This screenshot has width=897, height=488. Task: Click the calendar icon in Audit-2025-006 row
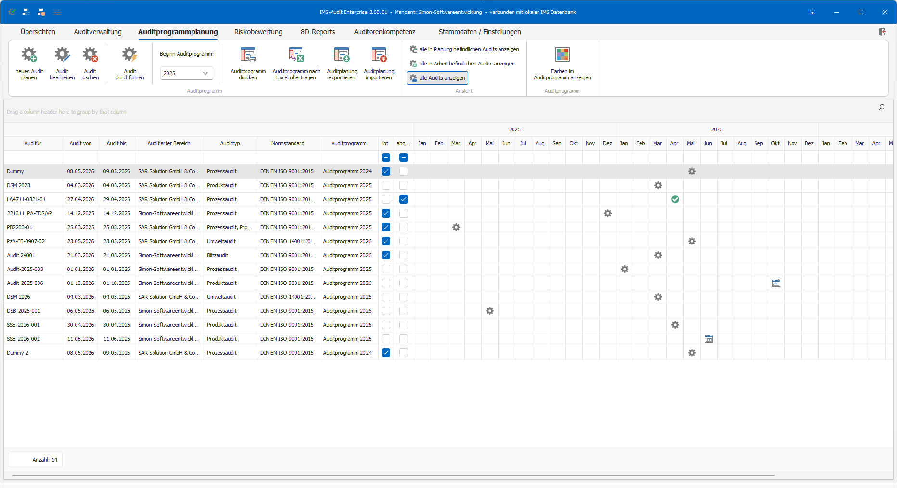[776, 283]
